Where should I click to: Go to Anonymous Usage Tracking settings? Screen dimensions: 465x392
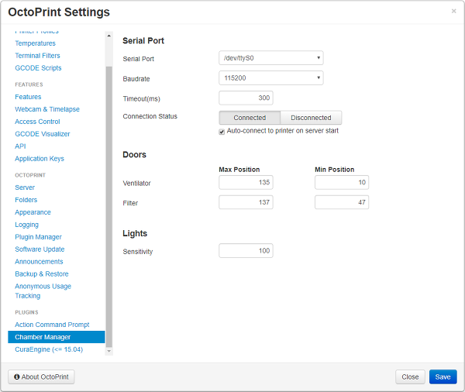[x=43, y=291]
